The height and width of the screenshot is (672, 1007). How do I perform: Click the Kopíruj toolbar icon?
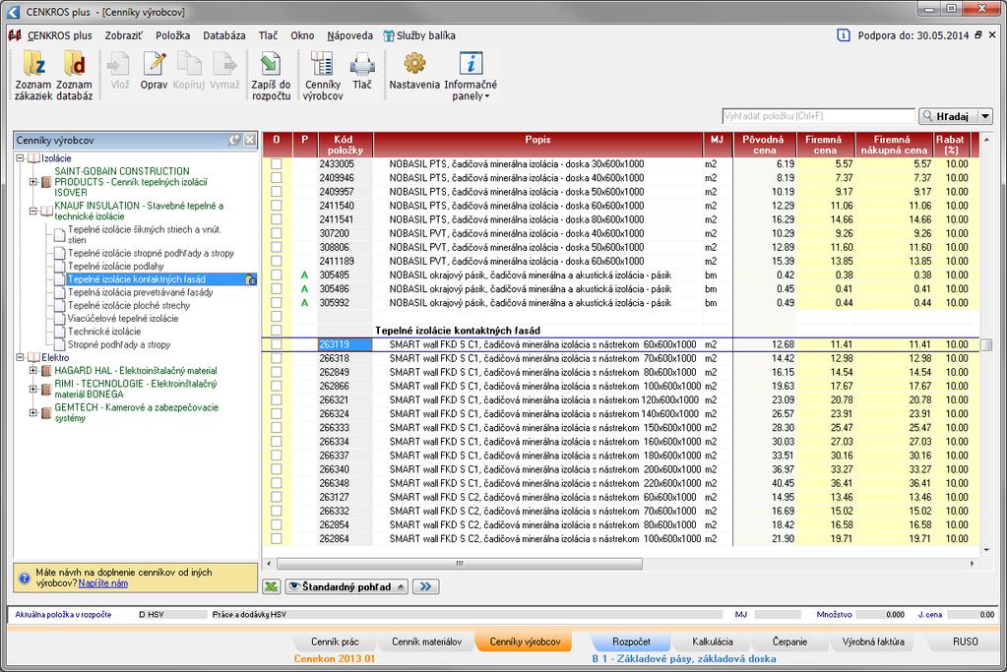189,71
